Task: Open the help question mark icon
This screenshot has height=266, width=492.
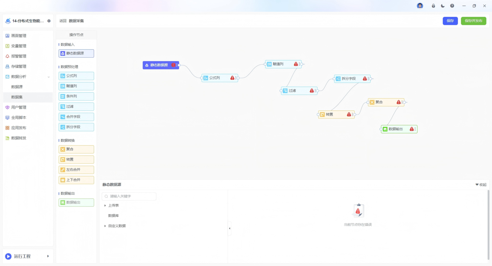Action: pyautogui.click(x=452, y=6)
